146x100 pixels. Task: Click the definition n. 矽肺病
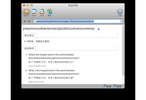click(x=37, y=41)
